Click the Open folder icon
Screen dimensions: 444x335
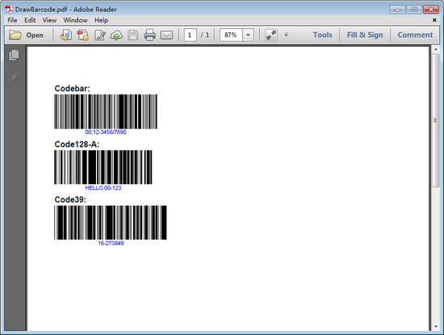(15, 35)
